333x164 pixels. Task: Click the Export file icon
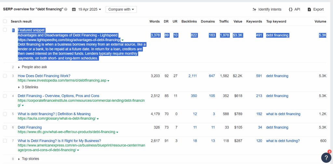click(x=310, y=9)
